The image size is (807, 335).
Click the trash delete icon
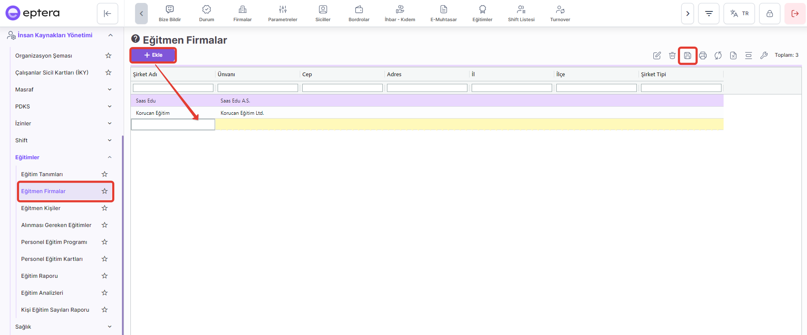[x=672, y=55]
